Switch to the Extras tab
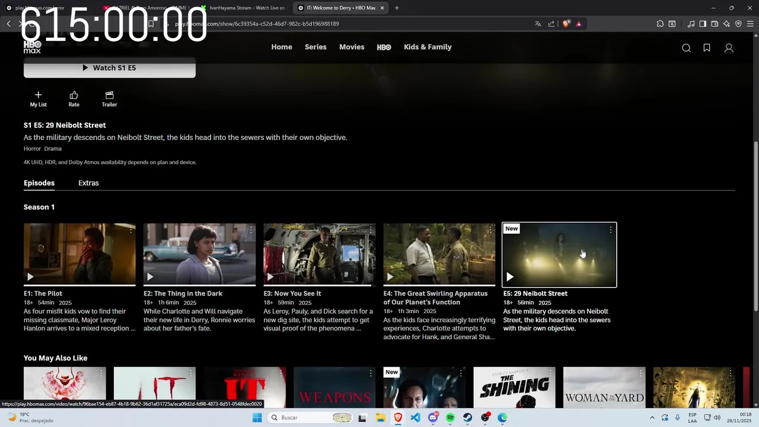This screenshot has height=427, width=759. pos(88,183)
